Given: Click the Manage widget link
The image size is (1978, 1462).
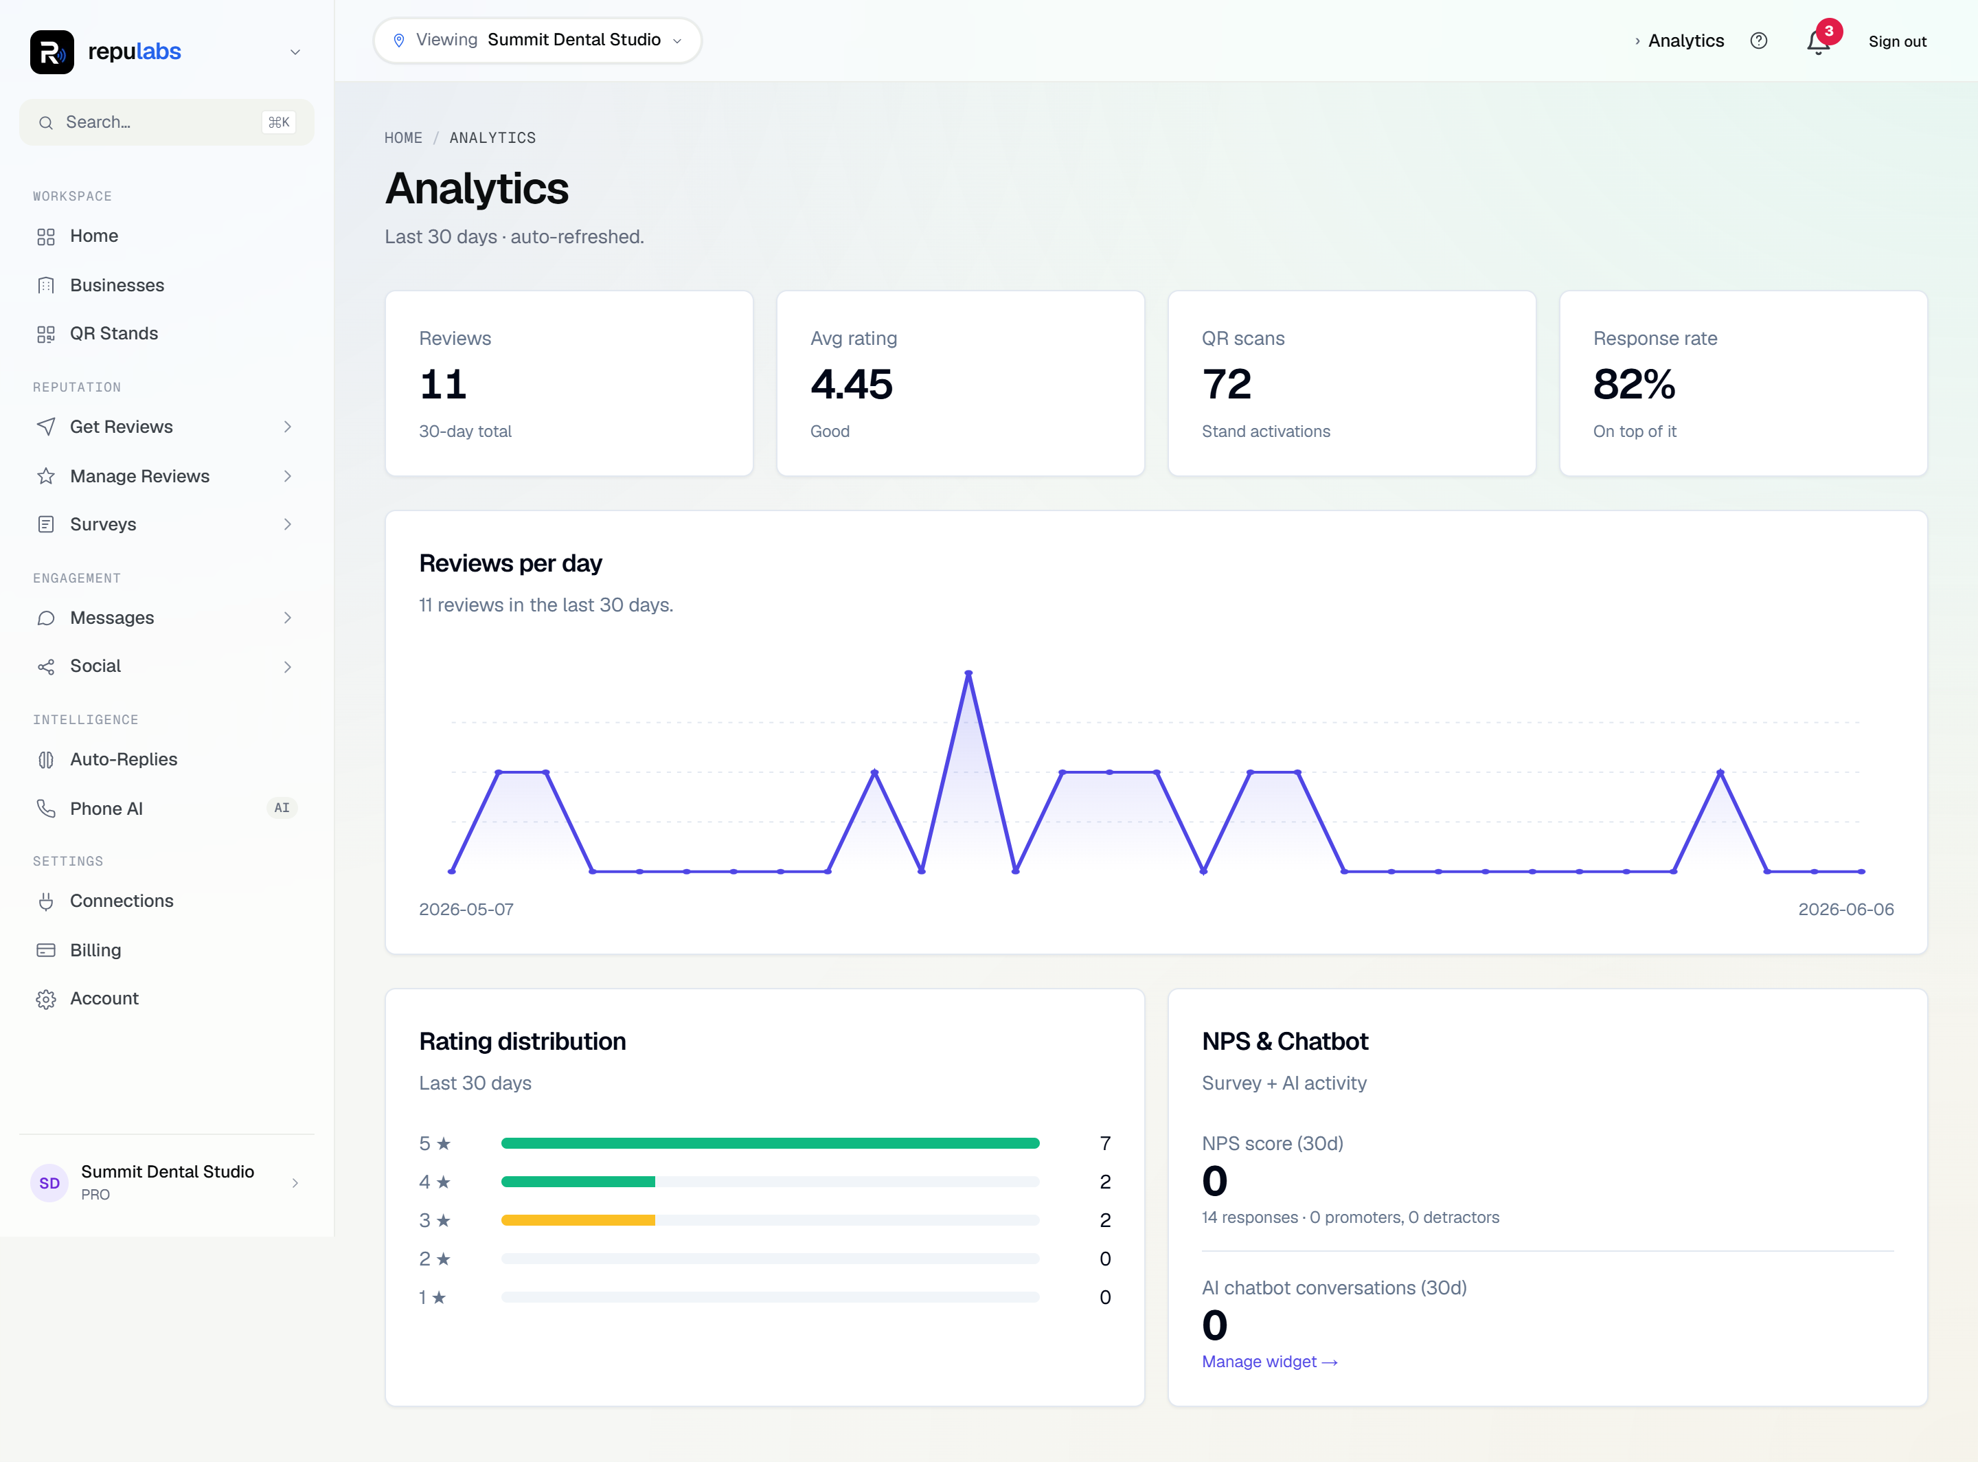Looking at the screenshot, I should pyautogui.click(x=1269, y=1362).
